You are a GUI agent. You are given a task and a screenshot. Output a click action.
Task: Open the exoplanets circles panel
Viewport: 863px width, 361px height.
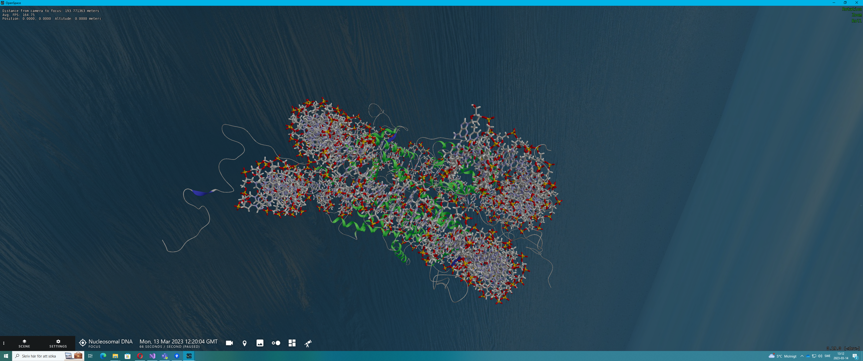[x=276, y=343]
